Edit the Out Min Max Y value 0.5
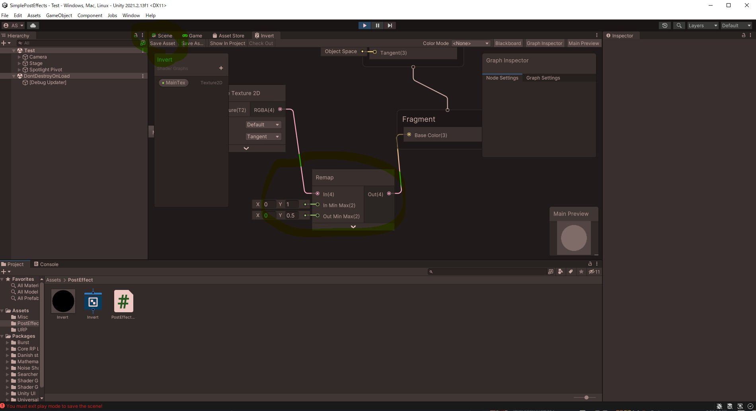This screenshot has height=411, width=756. point(292,215)
